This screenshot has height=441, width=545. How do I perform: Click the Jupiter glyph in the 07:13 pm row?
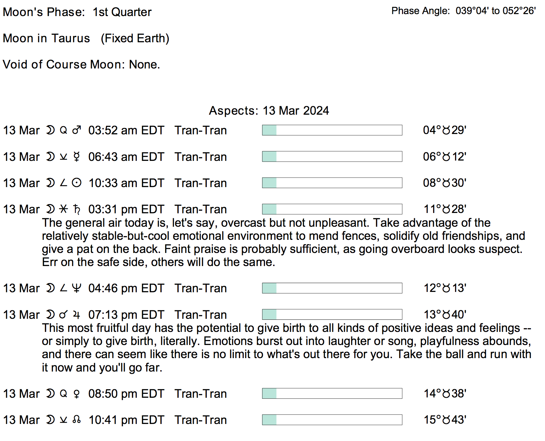[77, 315]
